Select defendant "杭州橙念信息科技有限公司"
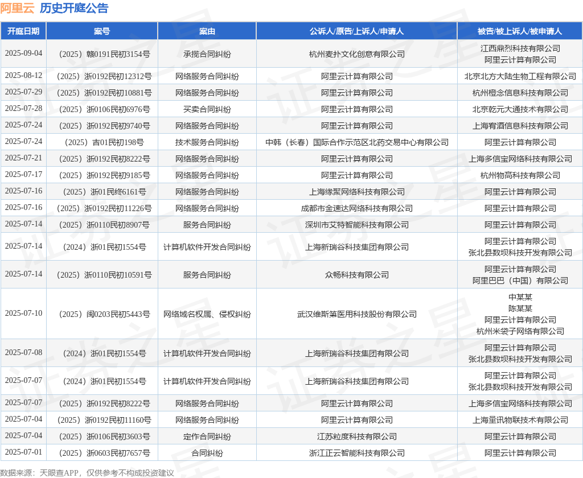The width and height of the screenshot is (583, 478). pos(520,93)
